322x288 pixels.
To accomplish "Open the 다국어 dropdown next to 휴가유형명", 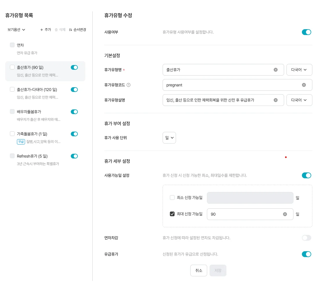I will pos(299,70).
